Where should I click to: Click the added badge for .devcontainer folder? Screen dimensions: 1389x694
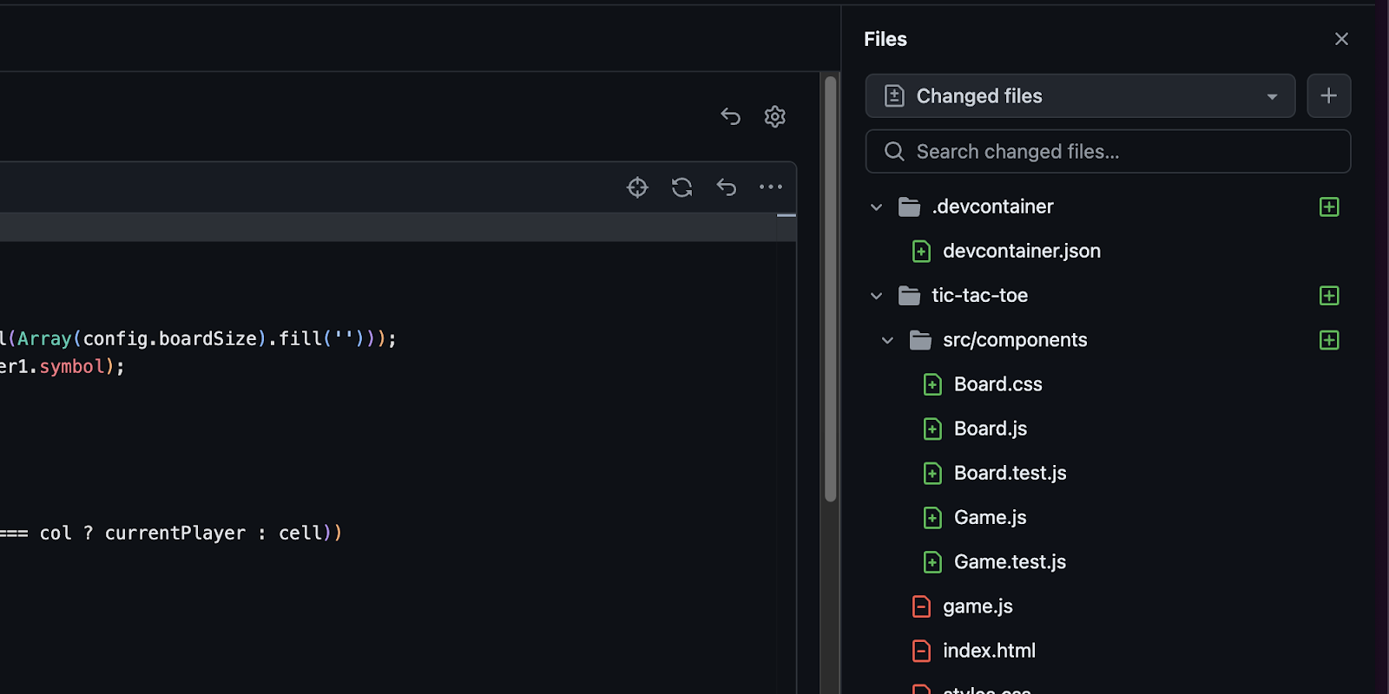pos(1329,206)
